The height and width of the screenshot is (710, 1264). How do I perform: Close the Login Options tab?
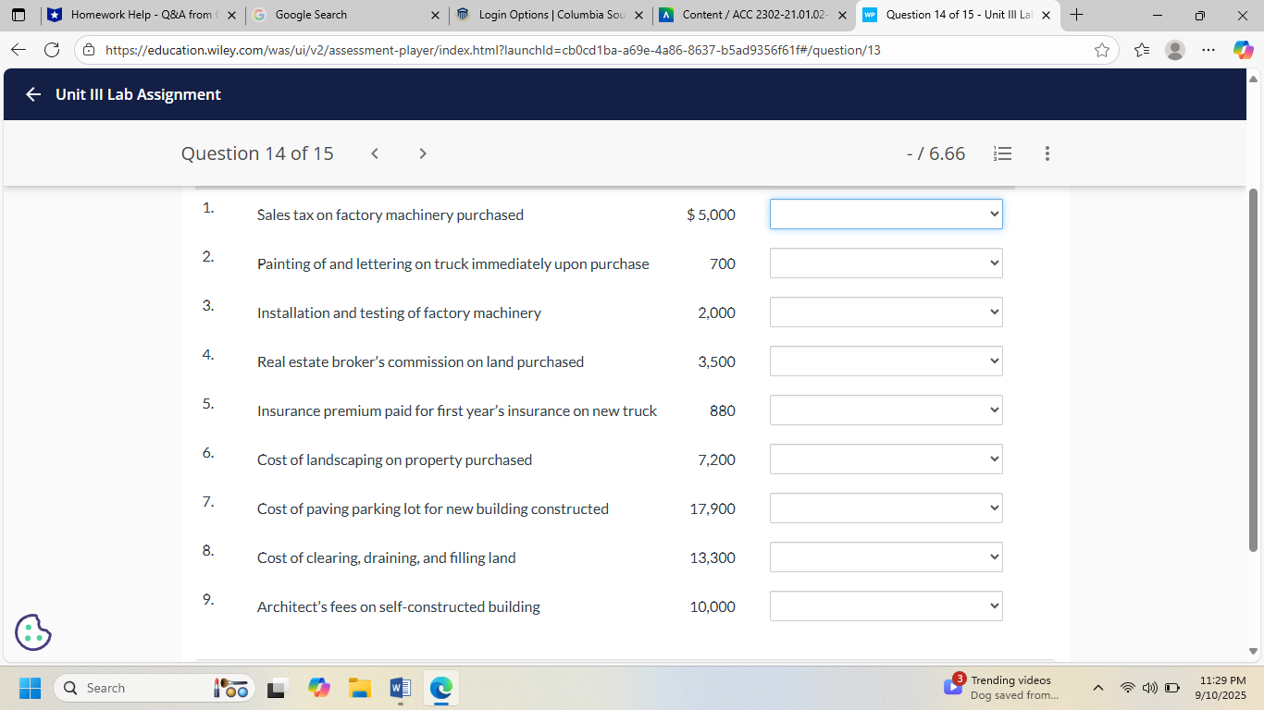pyautogui.click(x=638, y=16)
